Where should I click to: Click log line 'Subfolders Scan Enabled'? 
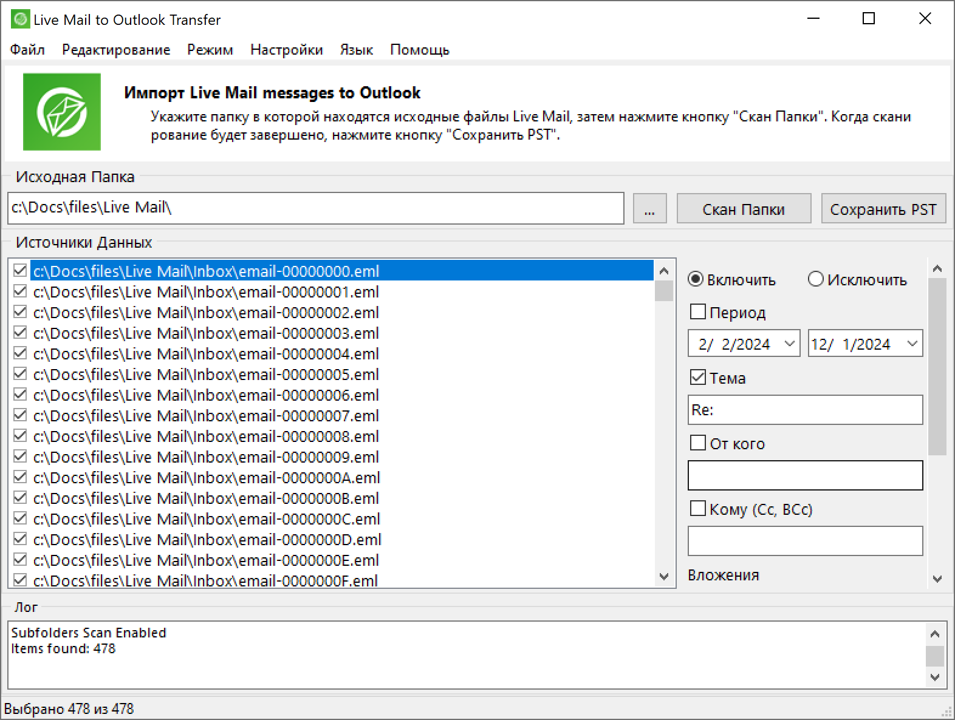(89, 633)
